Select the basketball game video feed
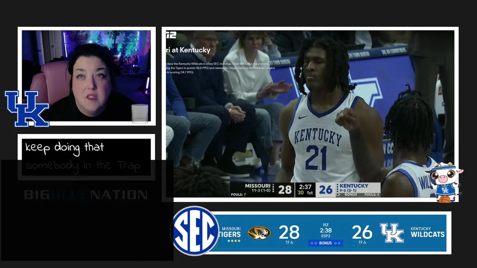The width and height of the screenshot is (477, 268). (310, 114)
